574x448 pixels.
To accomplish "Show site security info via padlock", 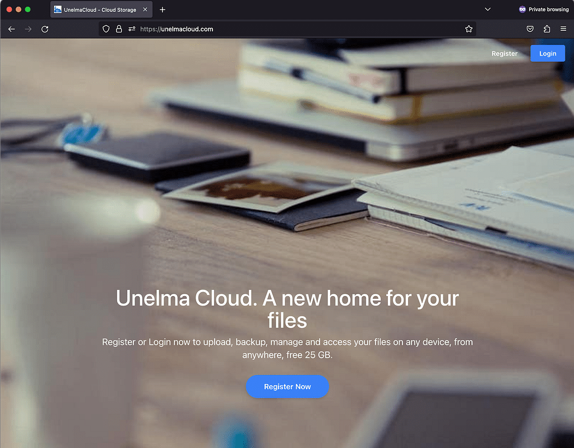I will pyautogui.click(x=119, y=29).
